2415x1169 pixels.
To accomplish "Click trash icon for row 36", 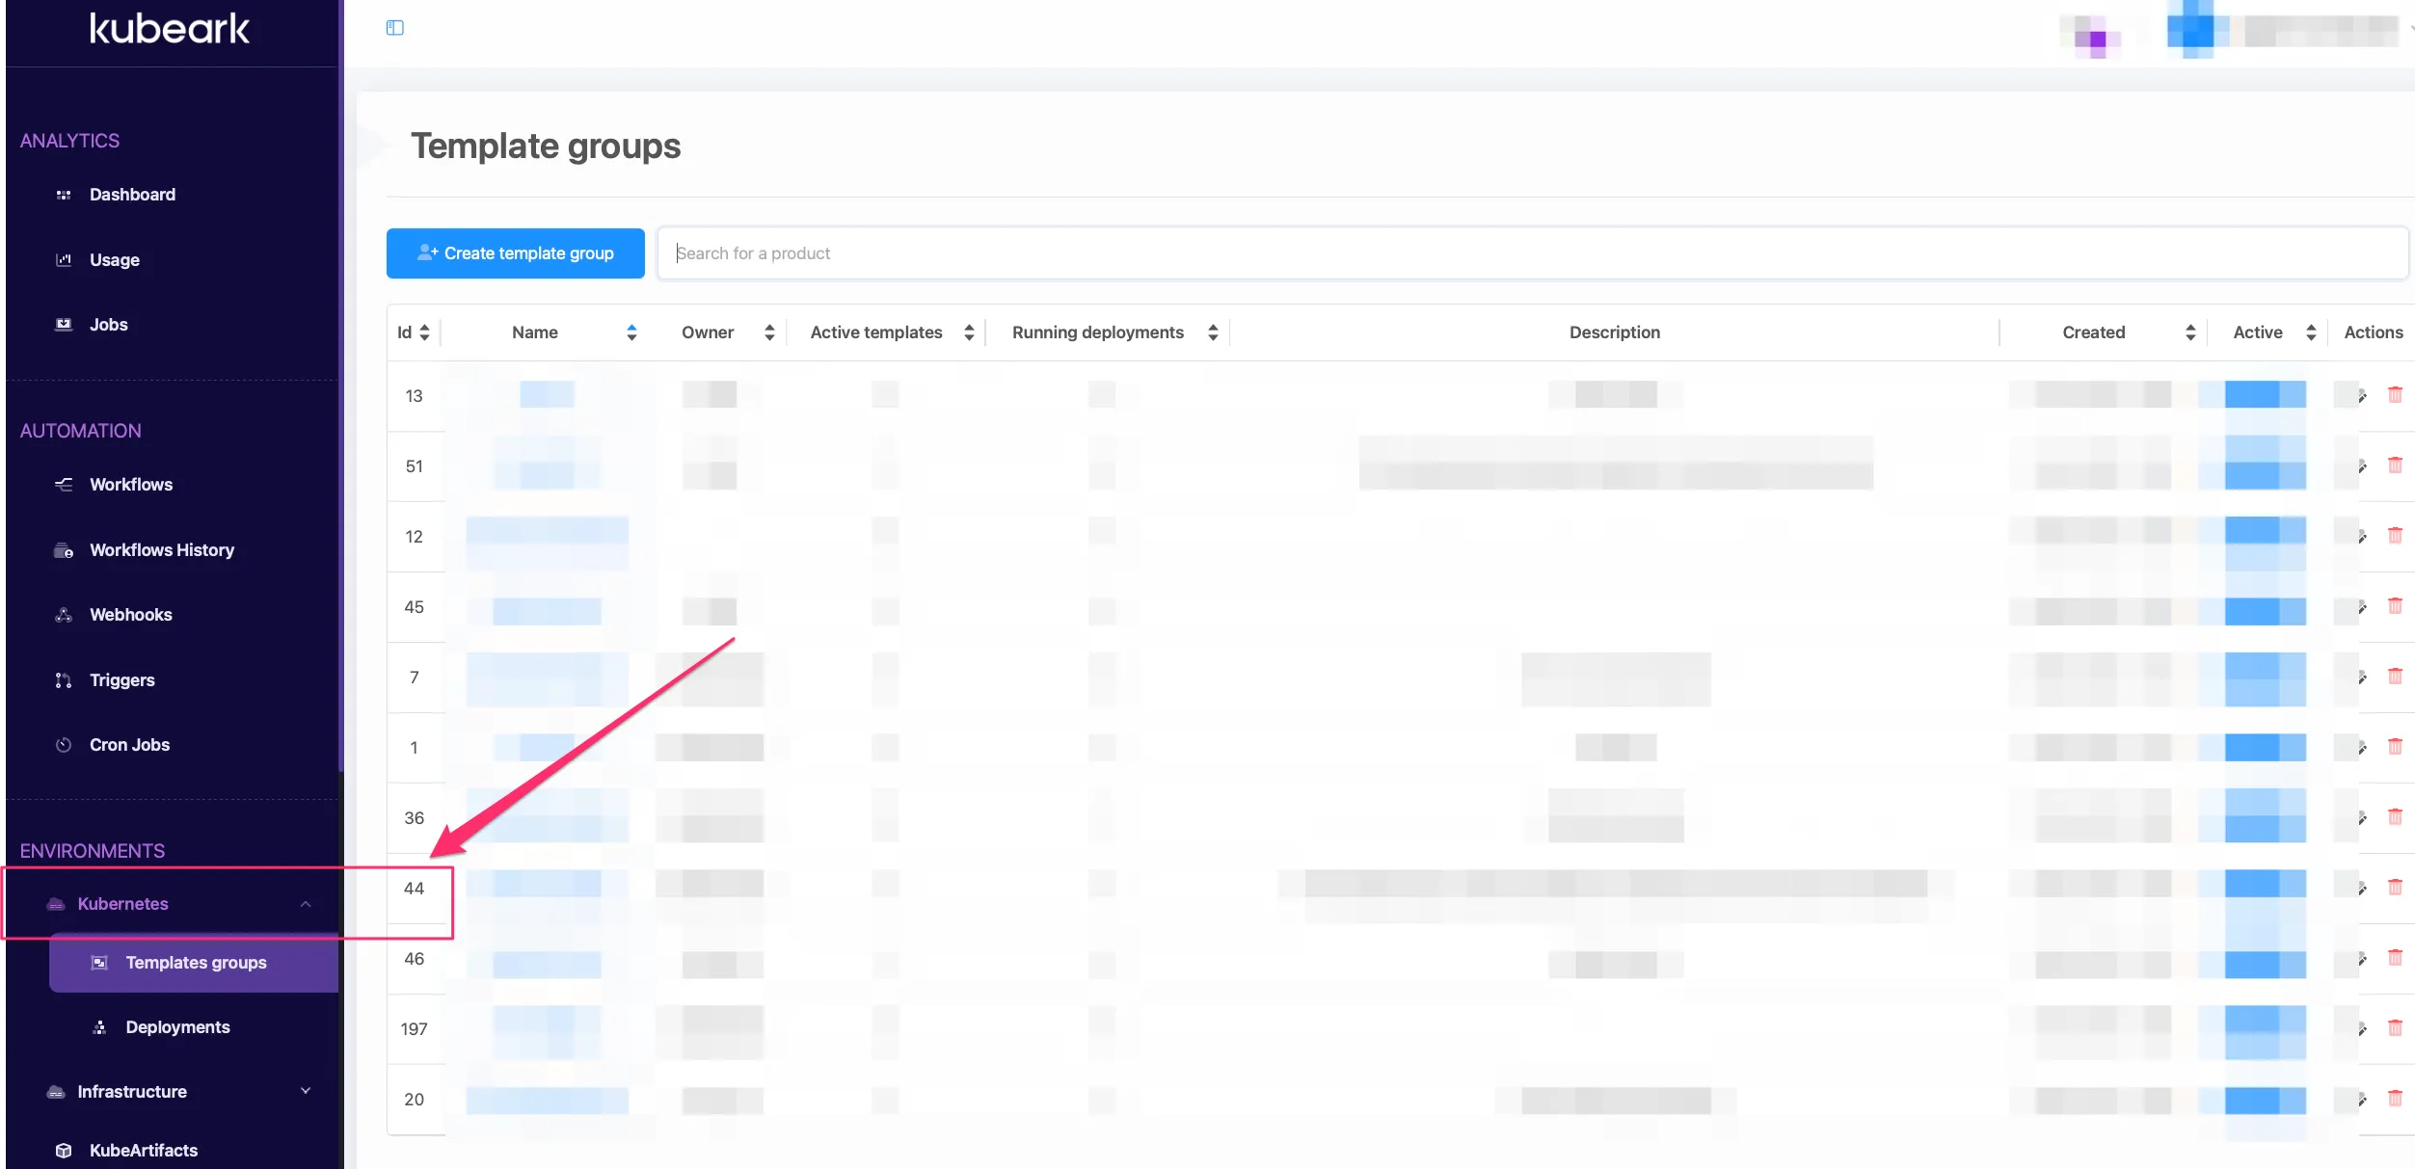I will pyautogui.click(x=2395, y=816).
